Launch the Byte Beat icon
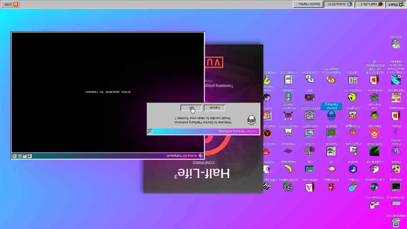 click(x=374, y=151)
